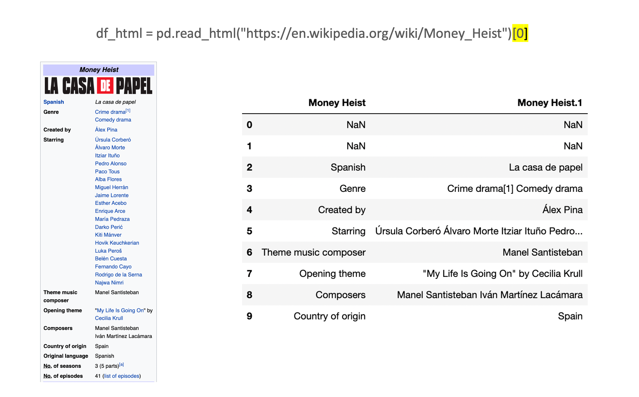Click Manel Santisteban Iván Martínez Lacámara cell
This screenshot has height=397, width=639.
[490, 295]
